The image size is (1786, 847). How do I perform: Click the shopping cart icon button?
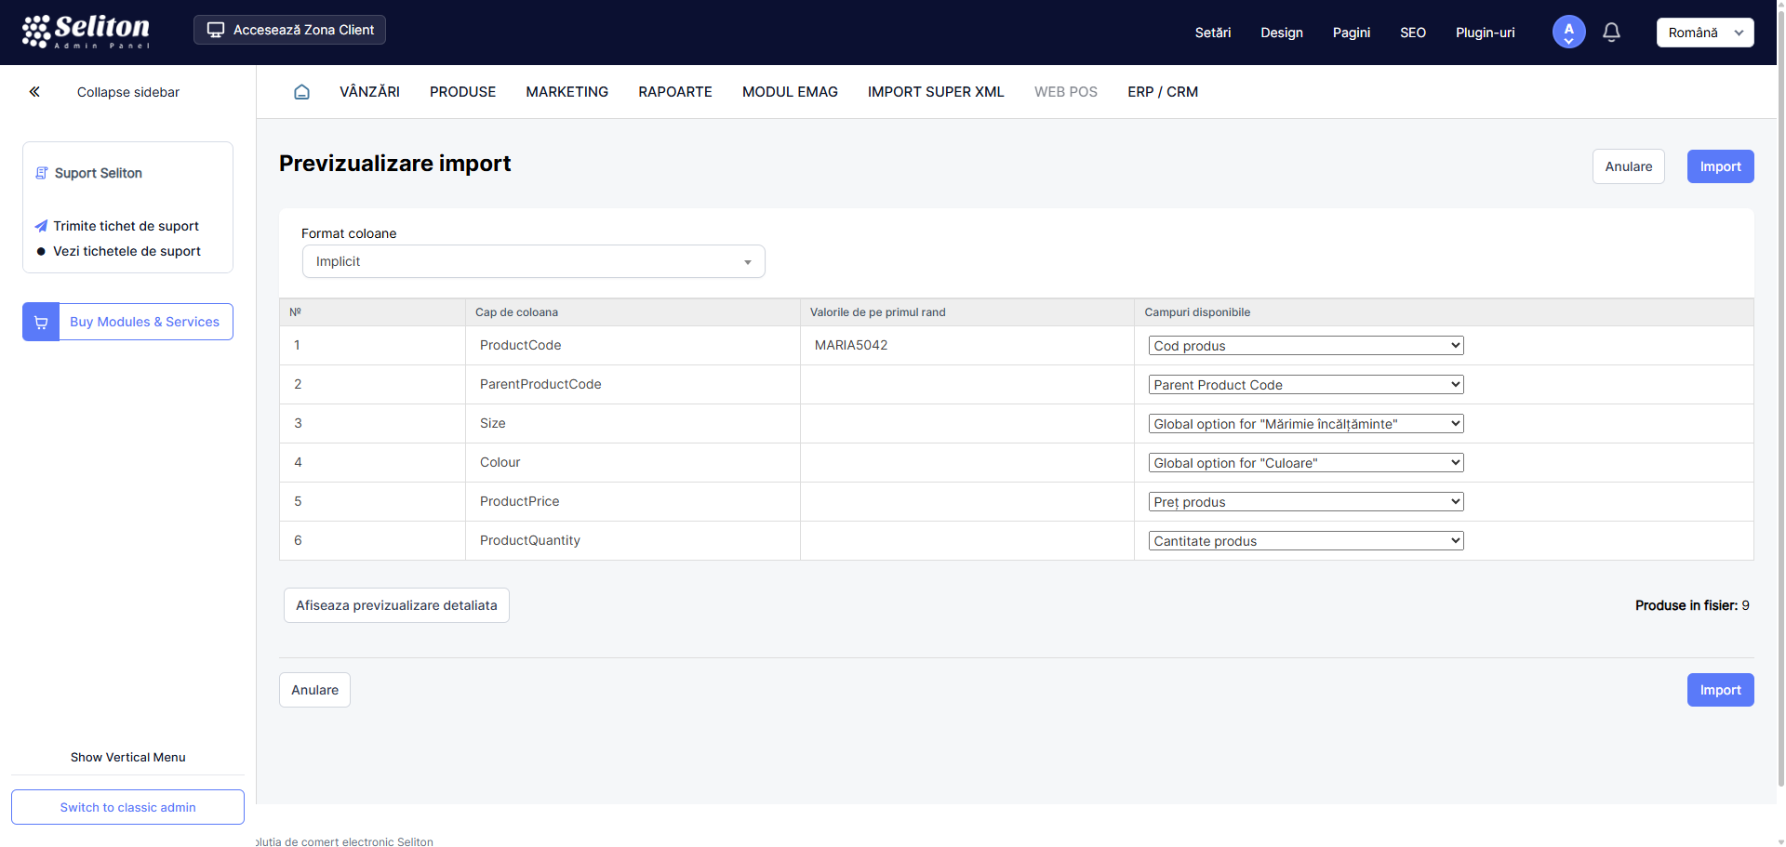(x=41, y=323)
